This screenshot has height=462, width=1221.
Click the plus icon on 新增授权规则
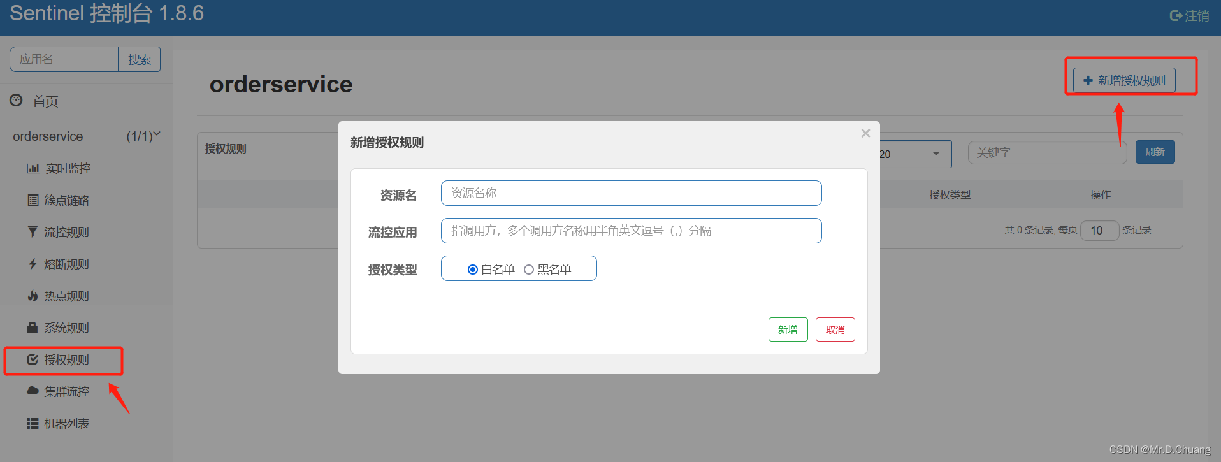point(1088,80)
